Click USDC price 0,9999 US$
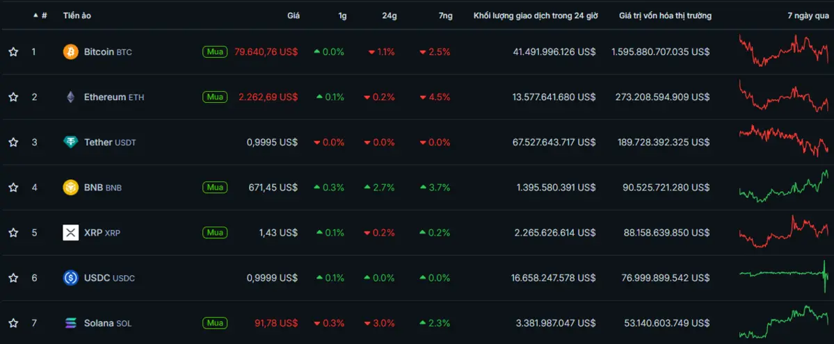The height and width of the screenshot is (344, 834). click(273, 278)
